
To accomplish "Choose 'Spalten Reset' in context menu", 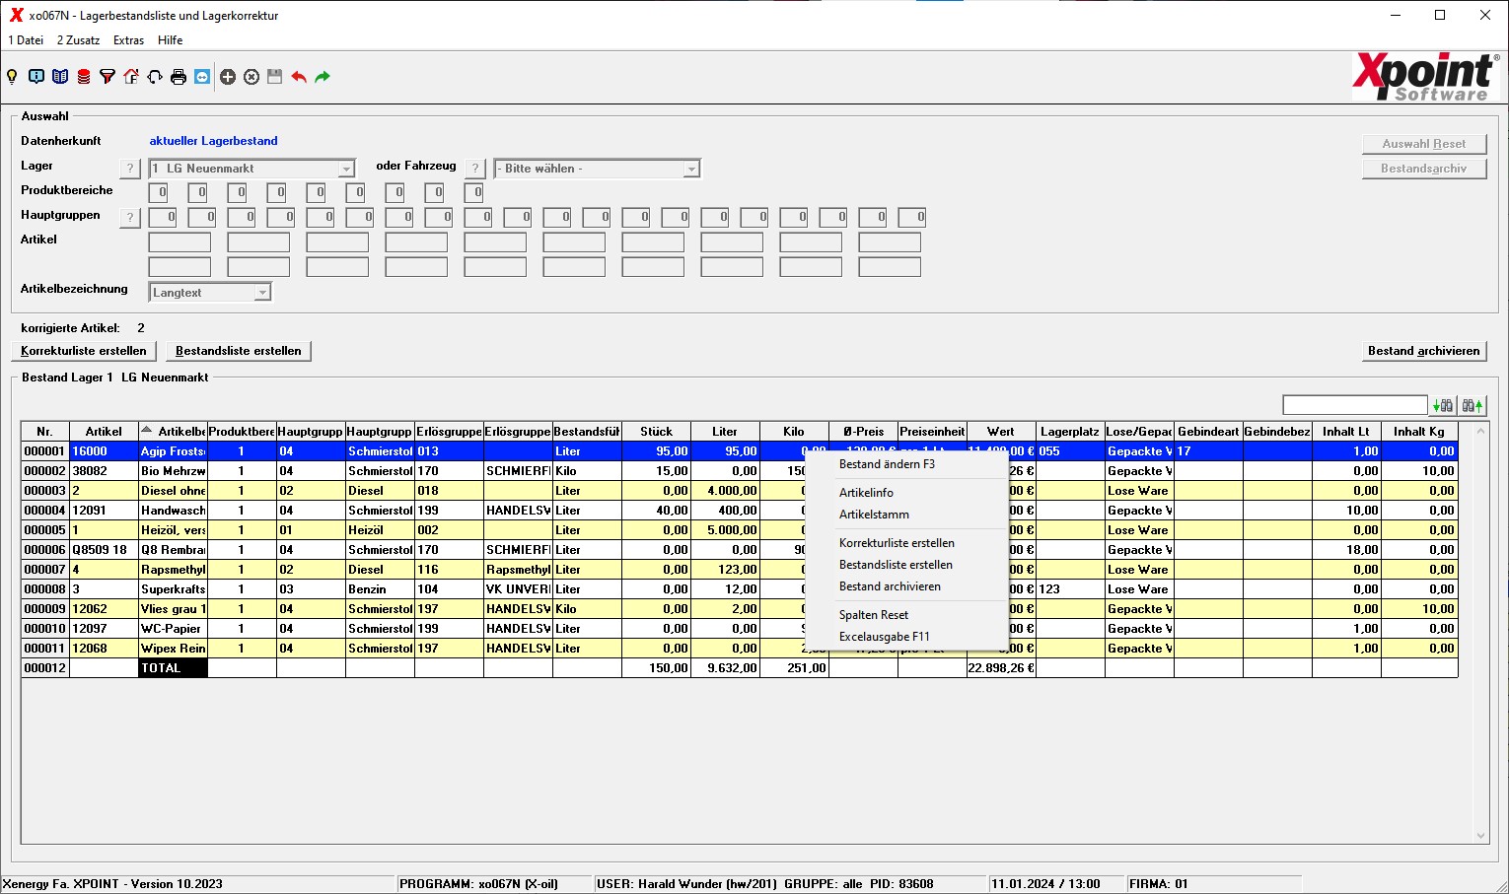I will pos(907,615).
